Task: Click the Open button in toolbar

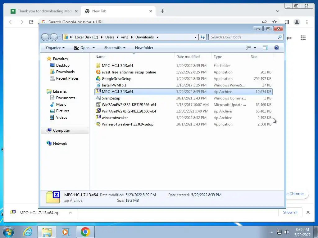Action: (82, 48)
